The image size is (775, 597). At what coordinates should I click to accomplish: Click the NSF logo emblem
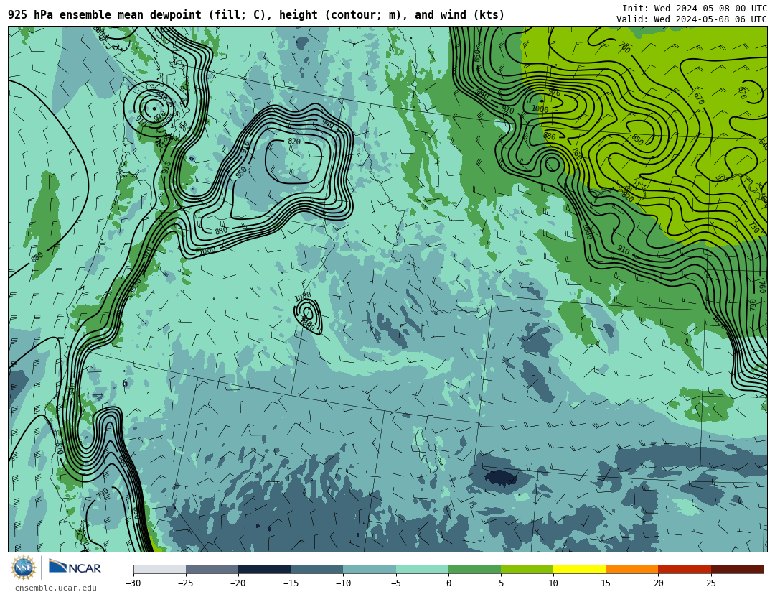coord(24,568)
